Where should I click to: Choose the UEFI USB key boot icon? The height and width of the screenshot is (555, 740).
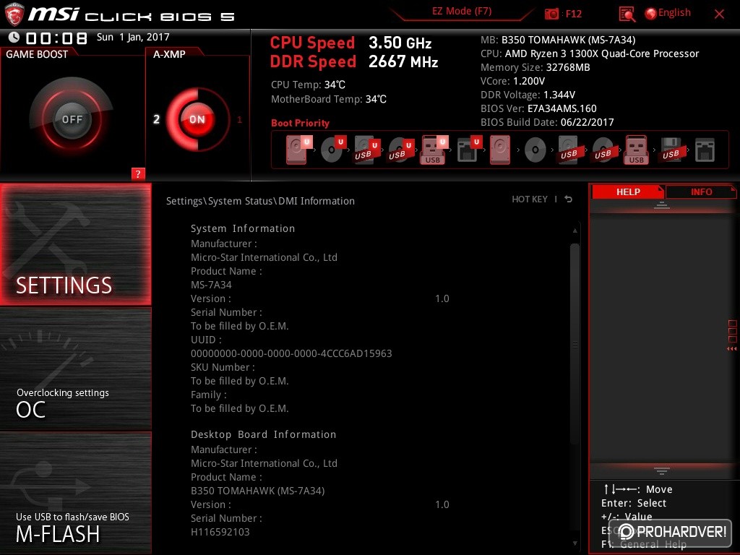434,150
